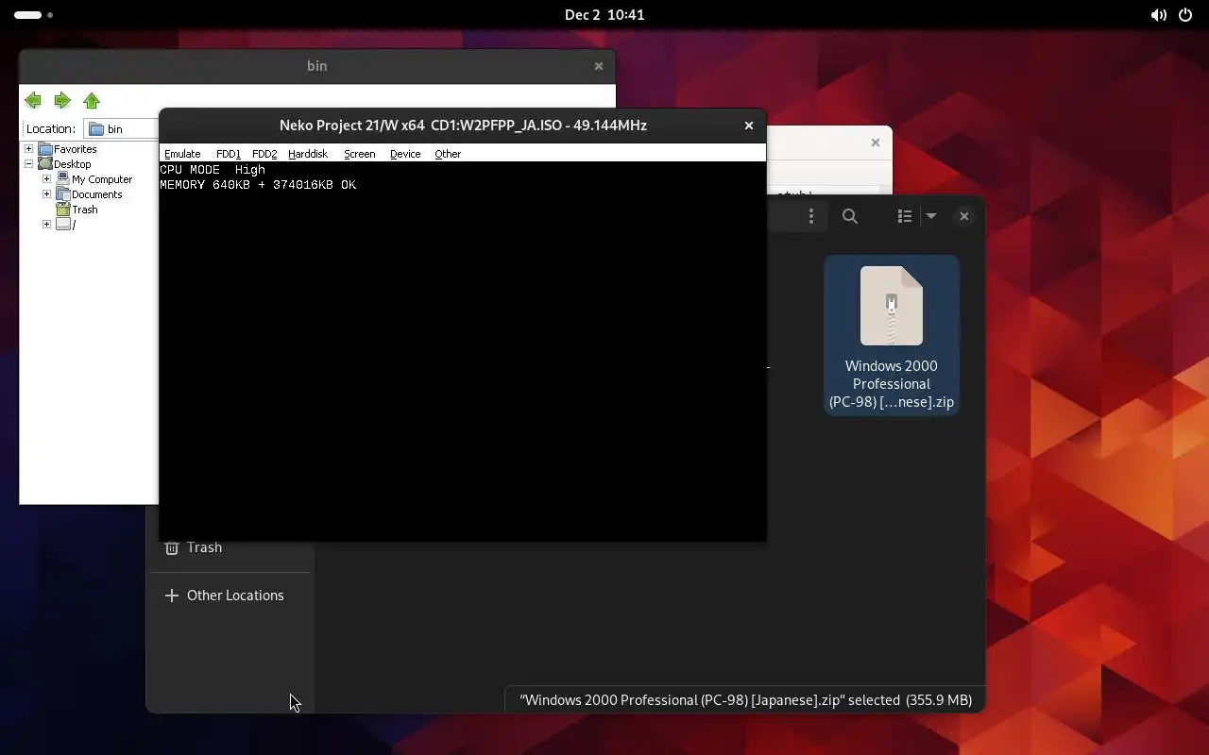Open the Screen menu

[x=360, y=154]
